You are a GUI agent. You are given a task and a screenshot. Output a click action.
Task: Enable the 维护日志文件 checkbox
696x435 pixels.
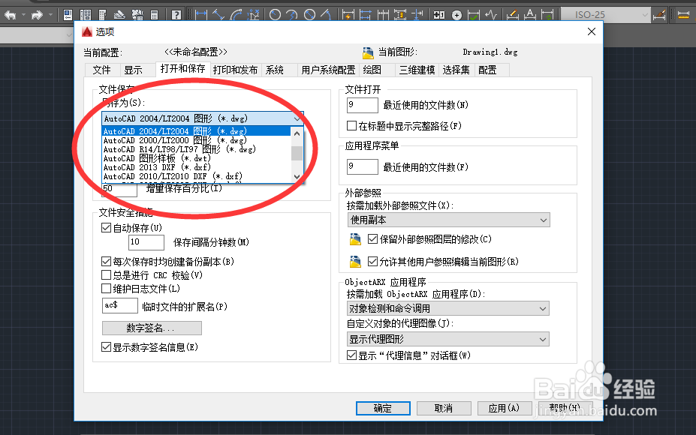106,289
